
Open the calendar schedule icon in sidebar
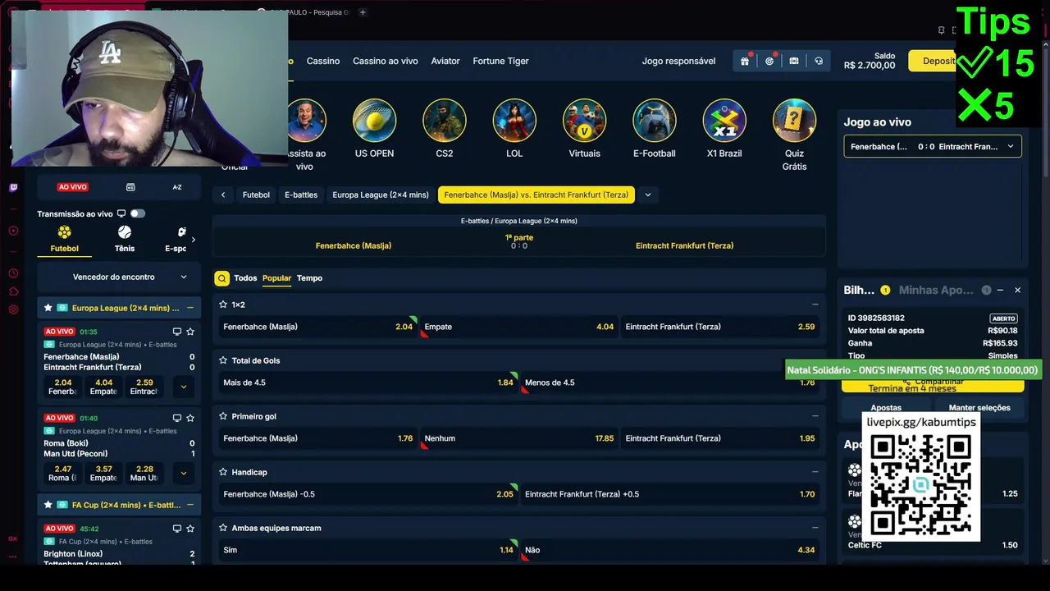(130, 187)
